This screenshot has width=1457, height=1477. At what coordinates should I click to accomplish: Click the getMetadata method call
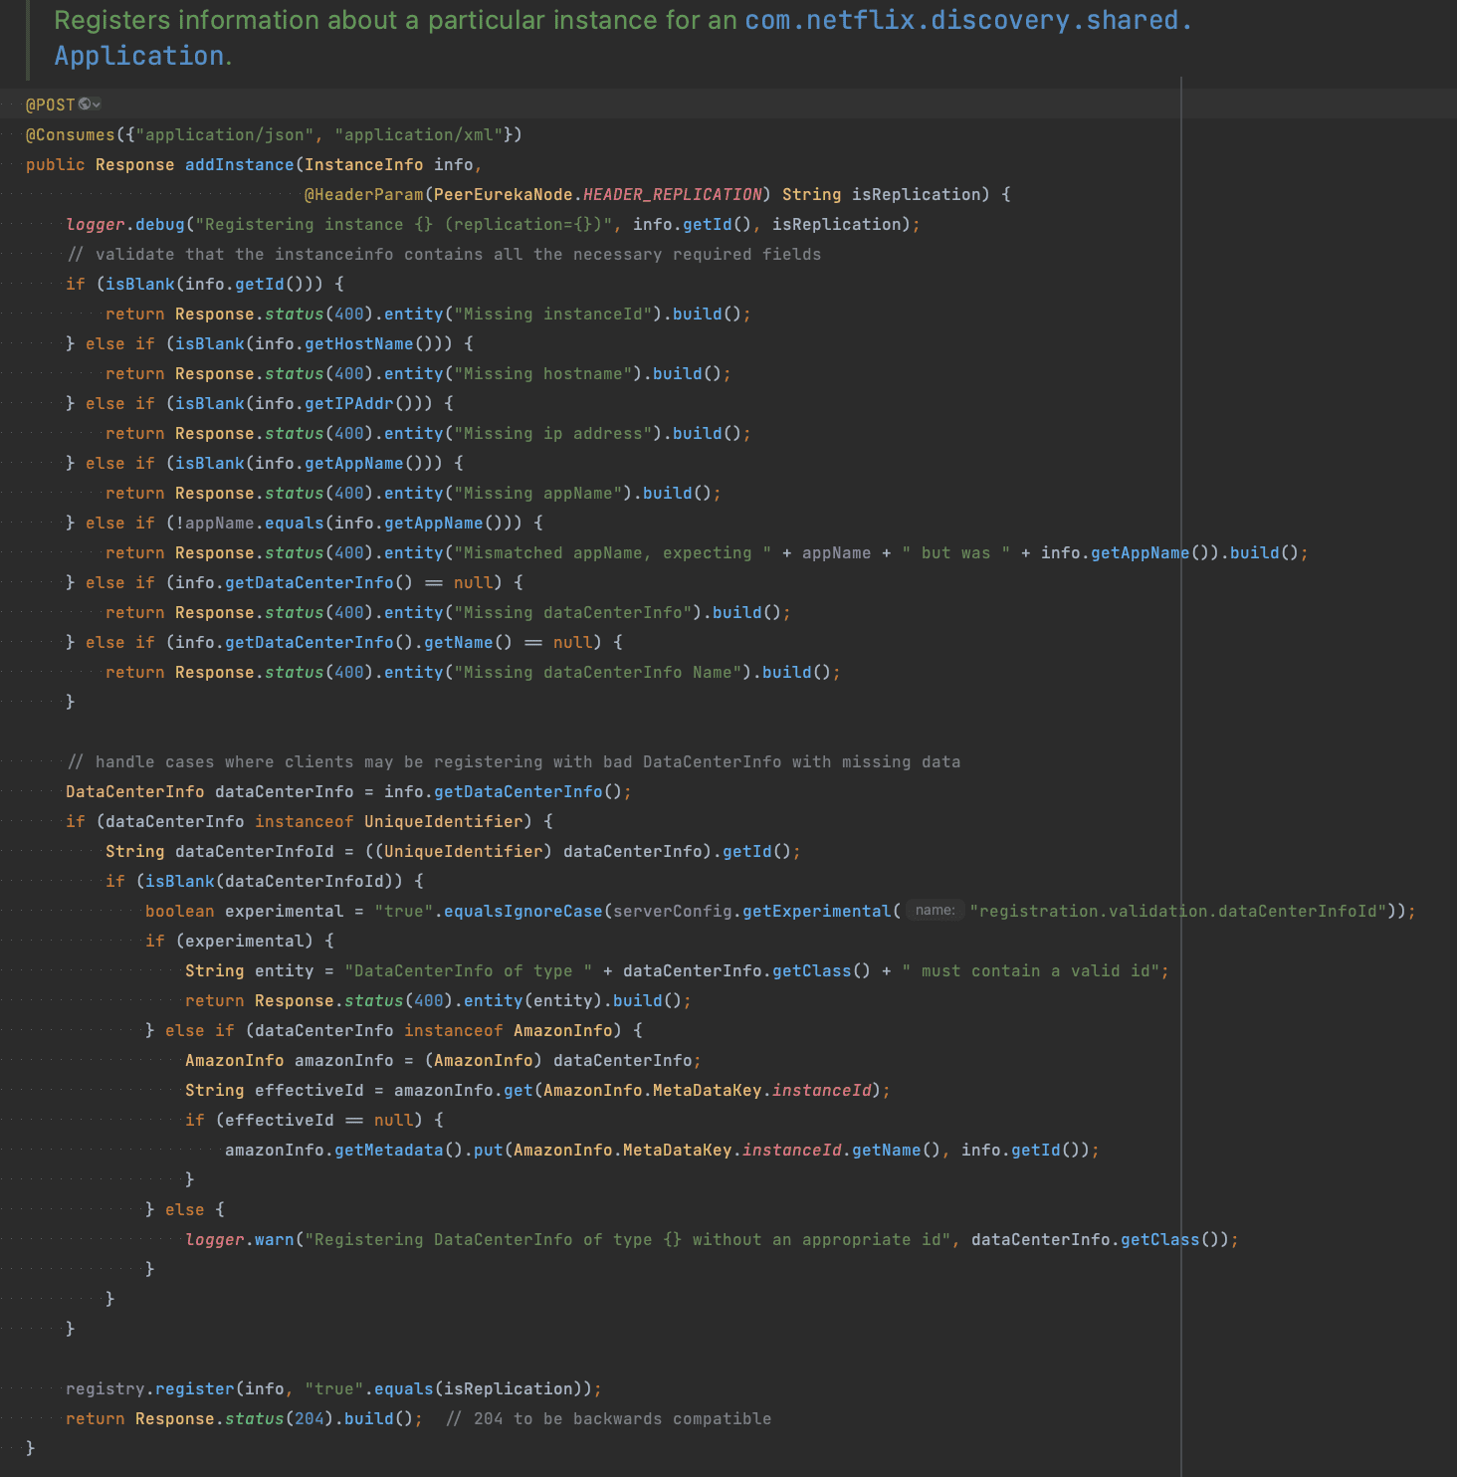click(389, 1150)
